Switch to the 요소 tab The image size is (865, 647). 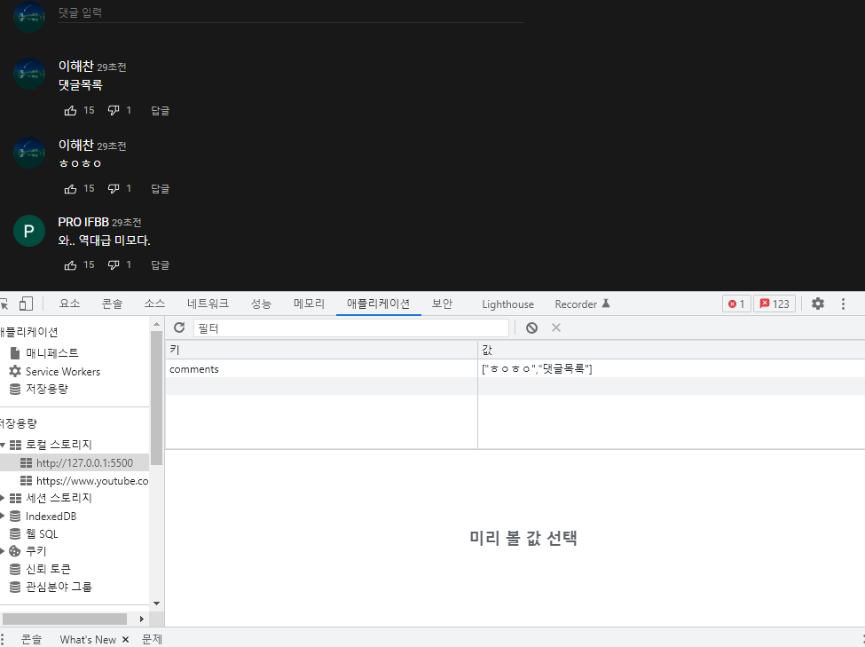point(69,304)
